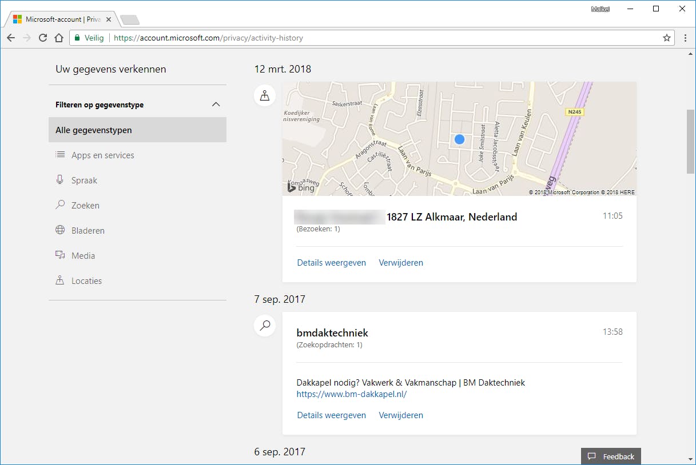
Task: Open Details weergeven for the Alkmaar location
Action: point(331,263)
